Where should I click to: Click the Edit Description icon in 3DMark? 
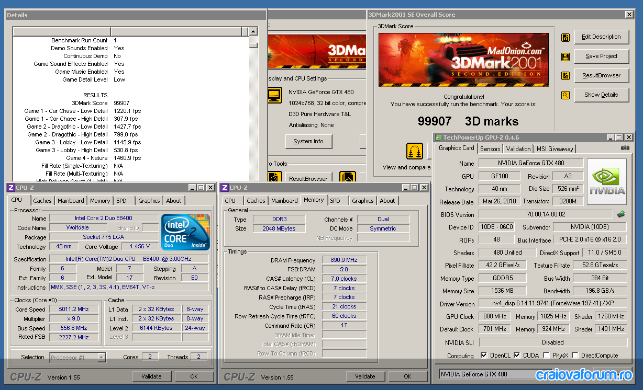(x=566, y=37)
